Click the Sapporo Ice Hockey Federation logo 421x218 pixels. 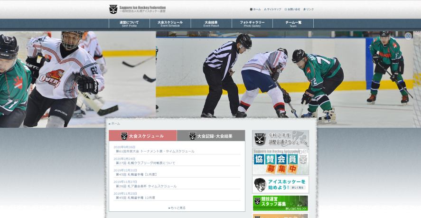point(137,9)
